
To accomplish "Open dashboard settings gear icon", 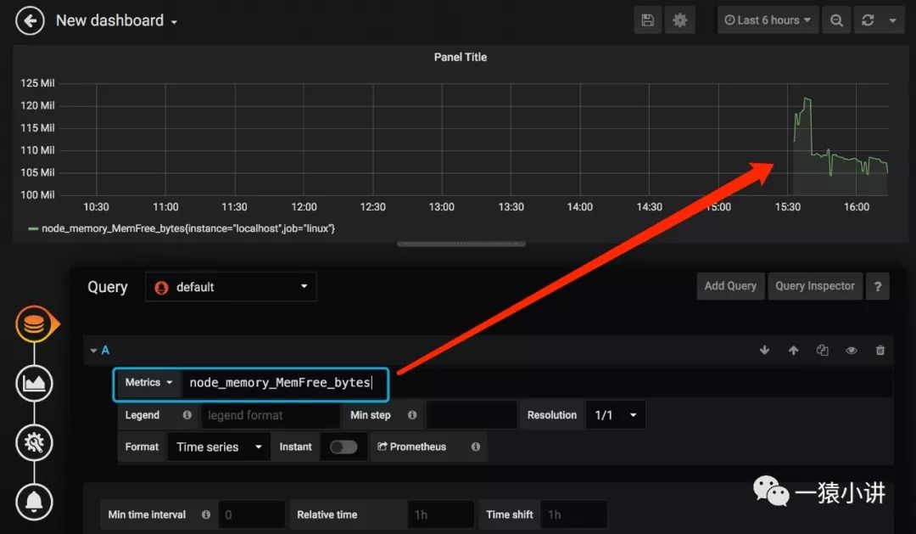I will [x=679, y=20].
